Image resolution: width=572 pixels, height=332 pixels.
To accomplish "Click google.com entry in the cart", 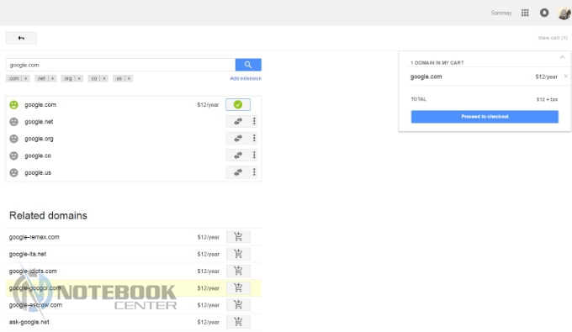I will [x=426, y=76].
